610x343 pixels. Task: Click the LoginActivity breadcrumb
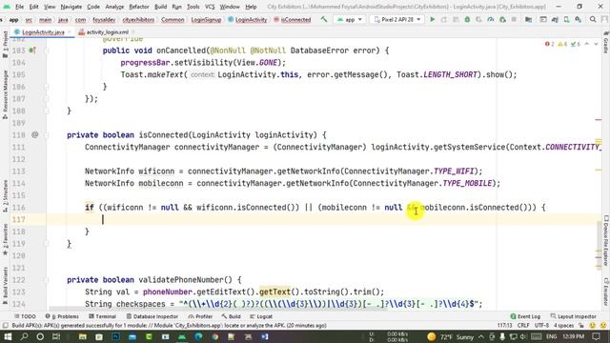247,19
